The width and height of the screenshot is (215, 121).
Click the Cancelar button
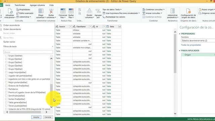(48, 117)
